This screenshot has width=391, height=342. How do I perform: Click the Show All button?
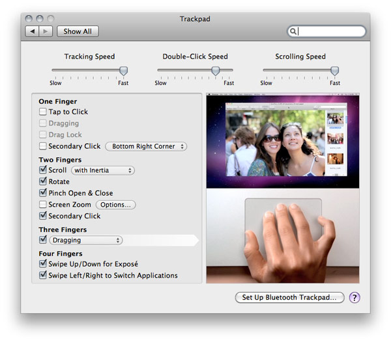click(x=78, y=31)
